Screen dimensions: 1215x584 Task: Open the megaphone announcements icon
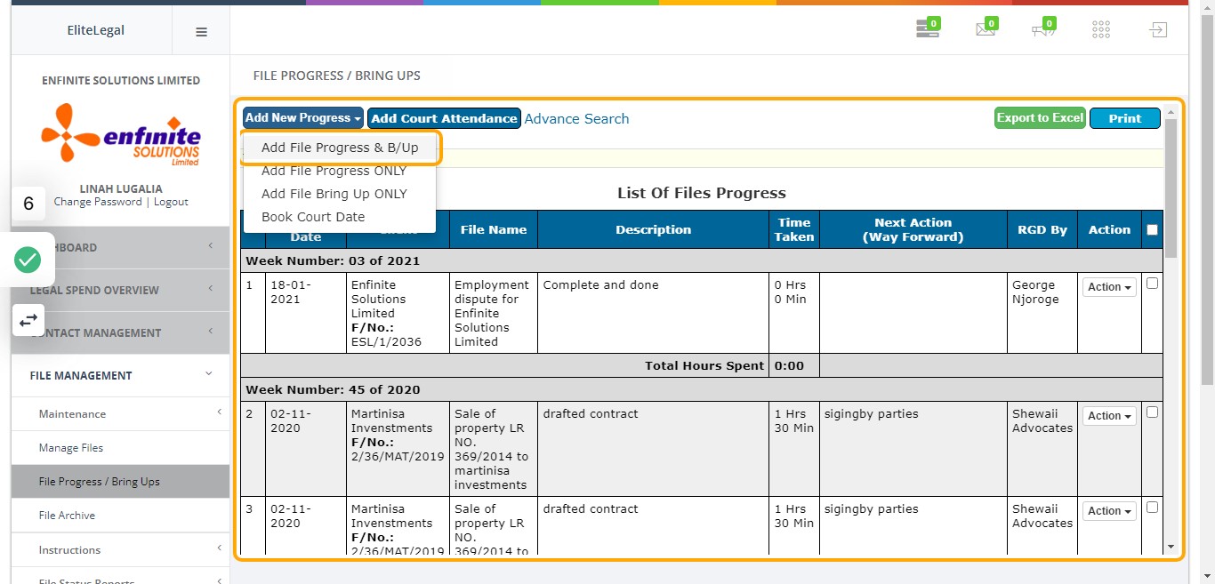(1042, 29)
